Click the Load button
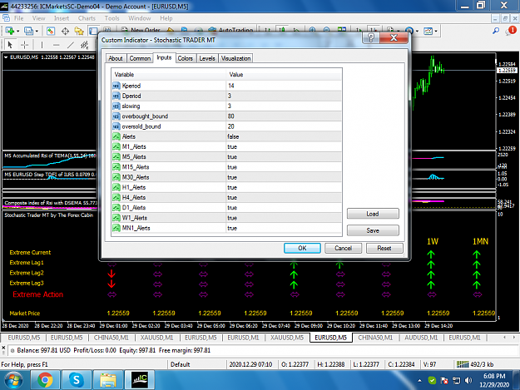This screenshot has height=390, width=520. coord(373,214)
